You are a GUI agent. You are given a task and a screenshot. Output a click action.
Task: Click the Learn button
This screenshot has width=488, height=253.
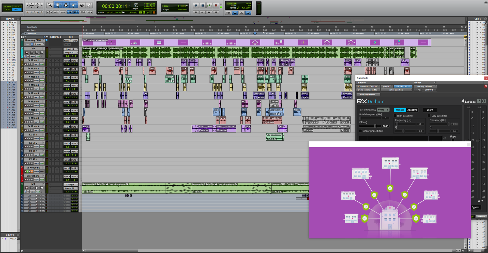pos(430,110)
